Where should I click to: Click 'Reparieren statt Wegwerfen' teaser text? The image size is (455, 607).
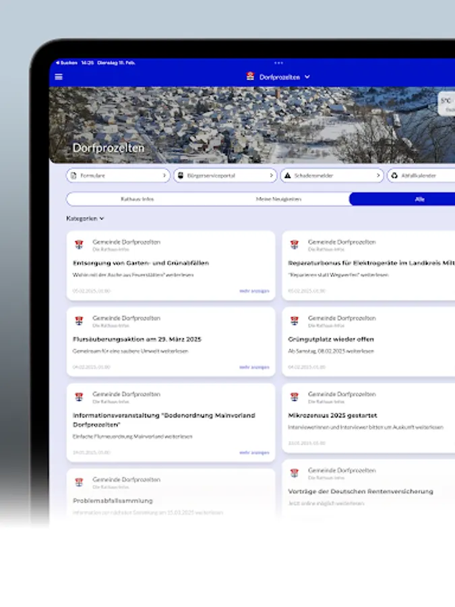point(338,275)
